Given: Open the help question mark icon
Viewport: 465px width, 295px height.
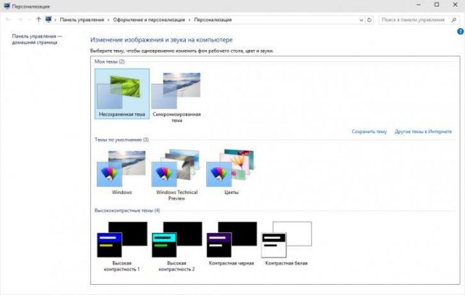Looking at the screenshot, I should [x=460, y=31].
